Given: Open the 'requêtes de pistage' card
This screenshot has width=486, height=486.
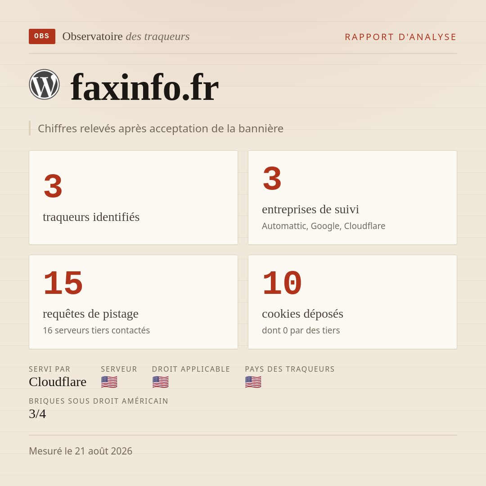Looking at the screenshot, I should point(133,302).
